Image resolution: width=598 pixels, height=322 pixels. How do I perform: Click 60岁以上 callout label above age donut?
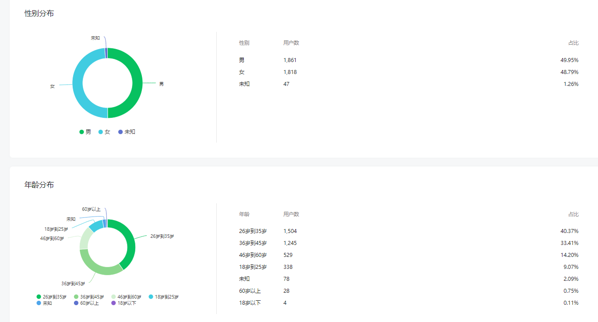click(91, 209)
